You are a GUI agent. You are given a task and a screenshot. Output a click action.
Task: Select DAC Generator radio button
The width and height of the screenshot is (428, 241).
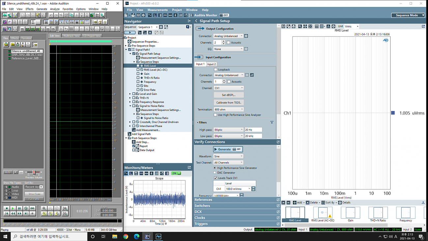tap(215, 172)
